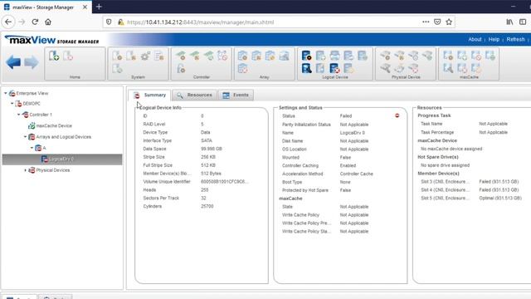531x299 pixels.
Task: Collapse the Controller 1 tree node
Action: click(x=19, y=115)
